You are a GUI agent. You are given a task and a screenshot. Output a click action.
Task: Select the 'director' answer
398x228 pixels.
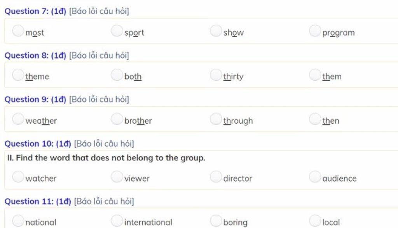coord(216,177)
